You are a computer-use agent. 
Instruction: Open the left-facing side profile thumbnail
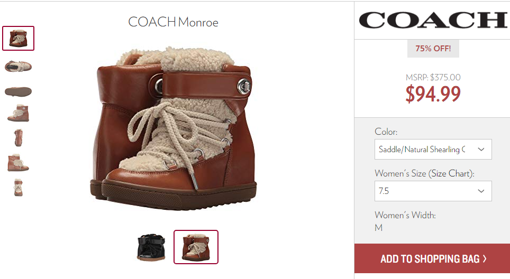(18, 113)
